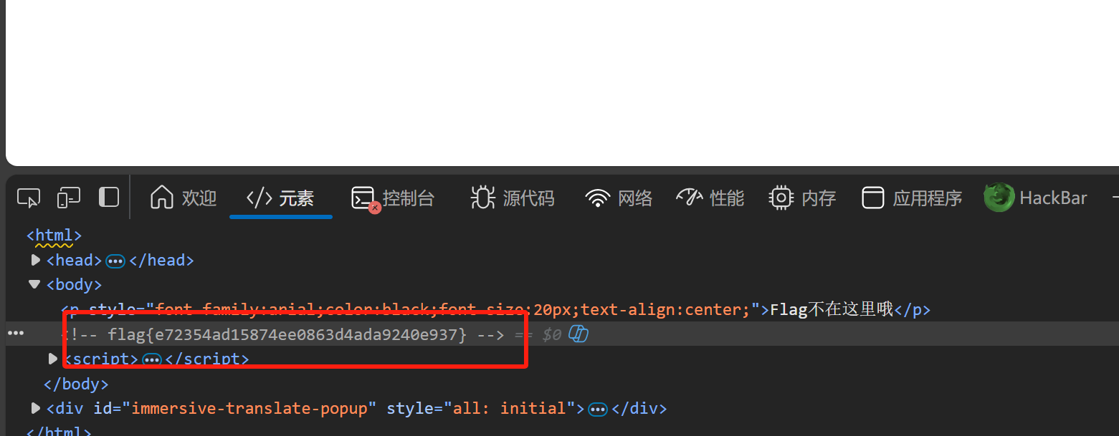This screenshot has height=436, width=1119.
Task: Select the Flag不在这里哦 paragraph text
Action: tap(832, 309)
